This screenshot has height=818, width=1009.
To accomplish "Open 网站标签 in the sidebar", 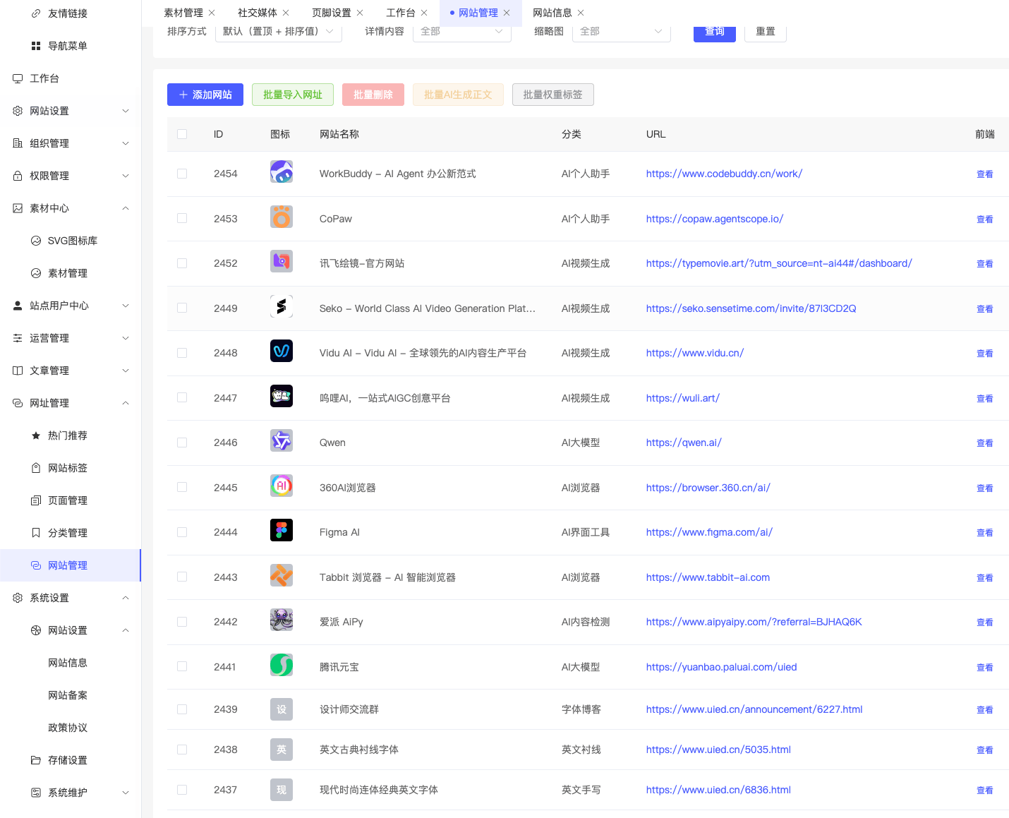I will pos(71,468).
